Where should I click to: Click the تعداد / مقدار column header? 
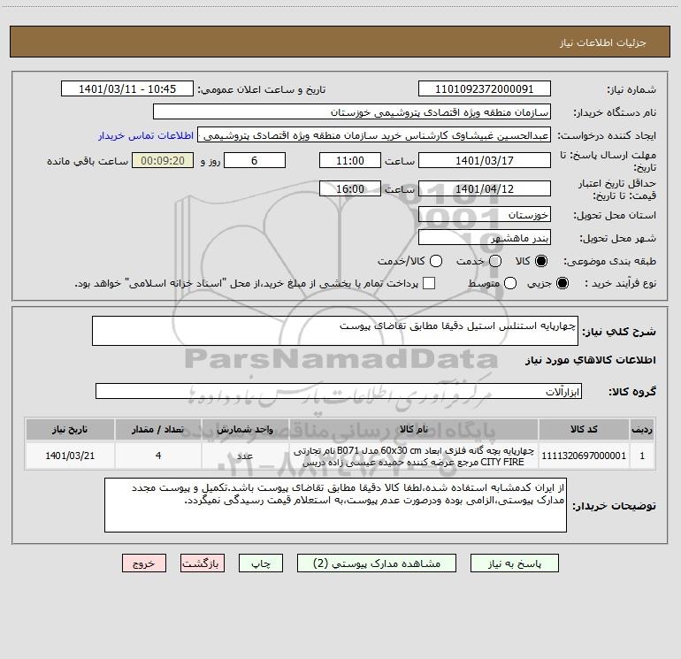158,430
